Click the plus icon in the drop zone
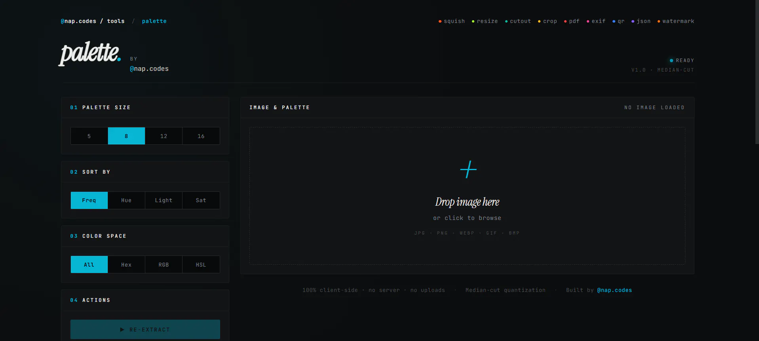 click(x=468, y=169)
